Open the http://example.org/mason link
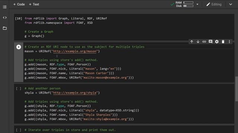Screen dimensions: 238x133 (75, 51)
